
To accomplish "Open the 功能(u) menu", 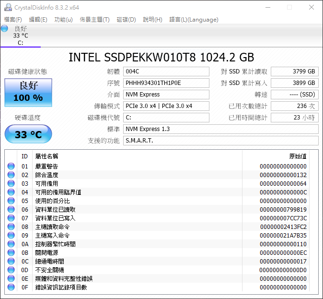I will pyautogui.click(x=63, y=20).
